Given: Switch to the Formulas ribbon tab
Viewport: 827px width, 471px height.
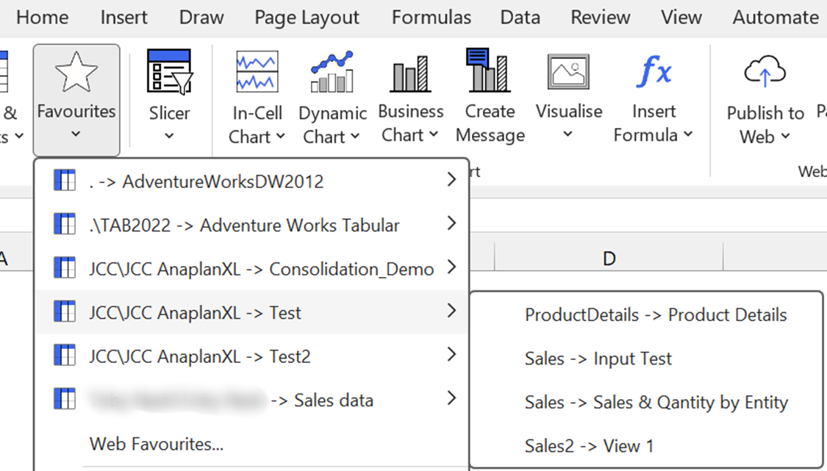Looking at the screenshot, I should click(432, 18).
